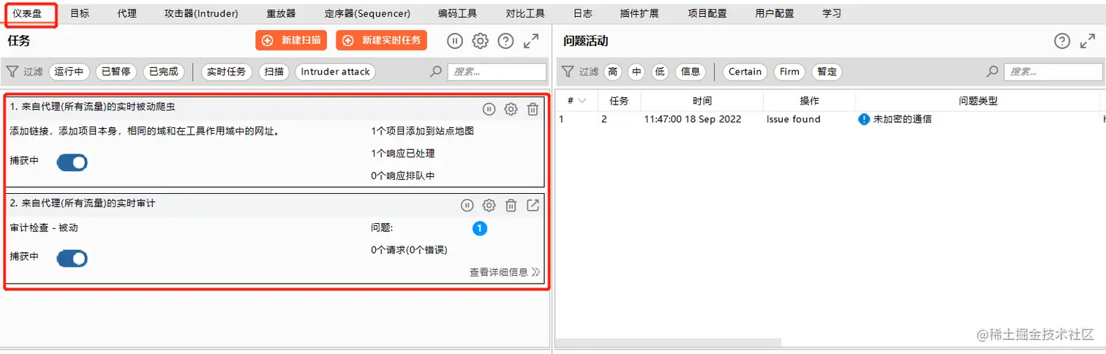Screen dimensions: 1106x354
Task: Click the 问题活动 panel search field
Action: [1053, 72]
